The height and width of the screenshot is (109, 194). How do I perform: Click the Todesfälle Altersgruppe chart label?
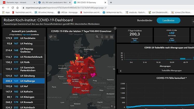click(171, 70)
